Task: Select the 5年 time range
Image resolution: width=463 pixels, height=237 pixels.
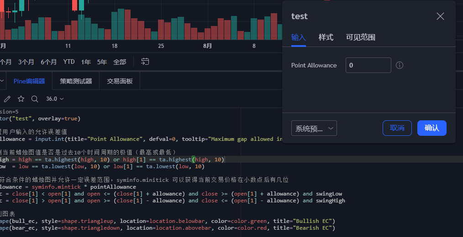Action: click(x=102, y=62)
